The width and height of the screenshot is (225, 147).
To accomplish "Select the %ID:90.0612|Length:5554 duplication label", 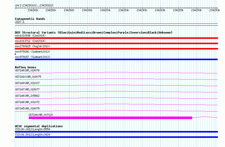I will tap(33, 129).
